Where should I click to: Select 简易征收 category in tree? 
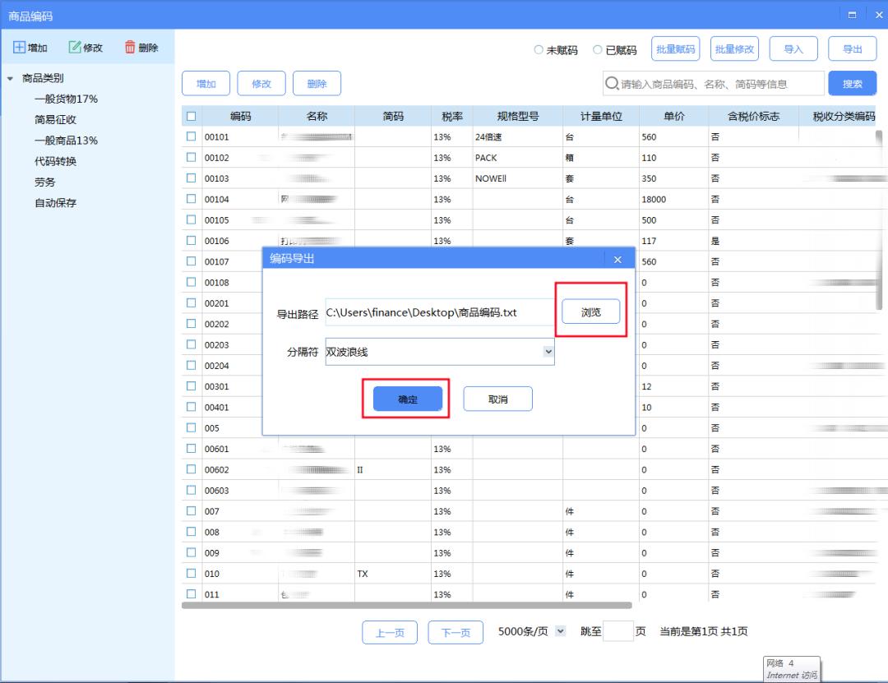(56, 120)
